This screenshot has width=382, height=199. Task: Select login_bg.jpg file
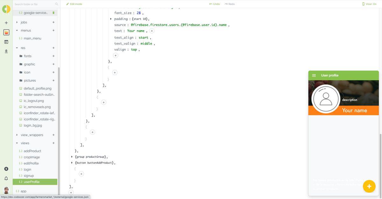[x=33, y=125]
